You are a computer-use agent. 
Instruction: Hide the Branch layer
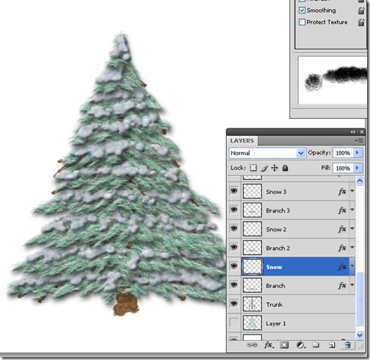pos(234,284)
